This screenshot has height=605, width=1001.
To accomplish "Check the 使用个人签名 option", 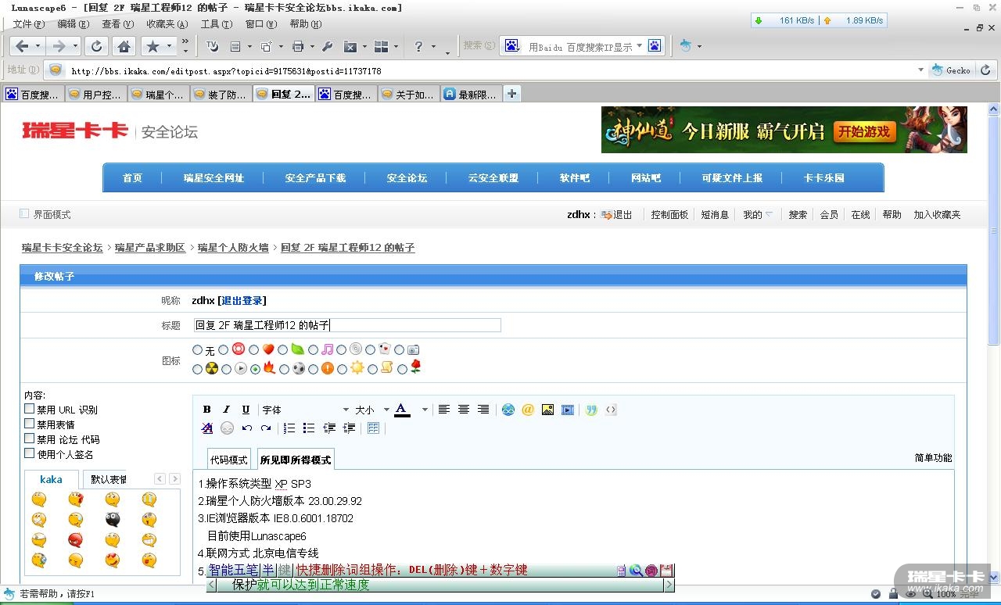I will click(30, 453).
